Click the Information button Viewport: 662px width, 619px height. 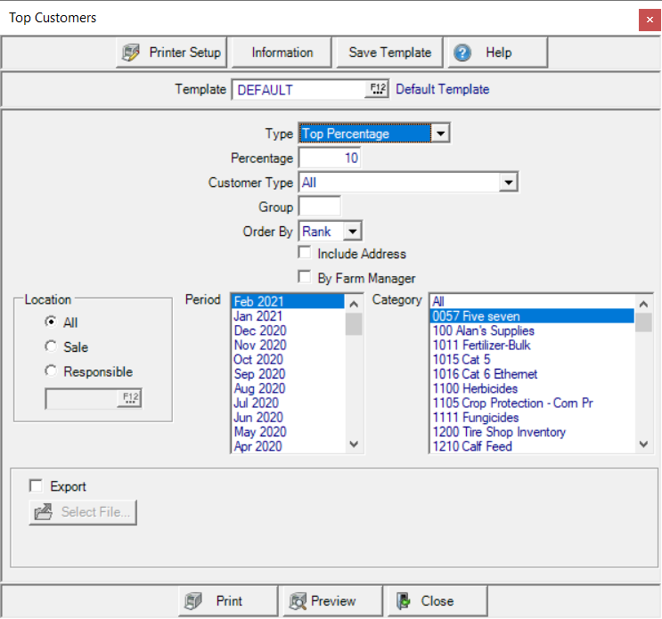(282, 53)
